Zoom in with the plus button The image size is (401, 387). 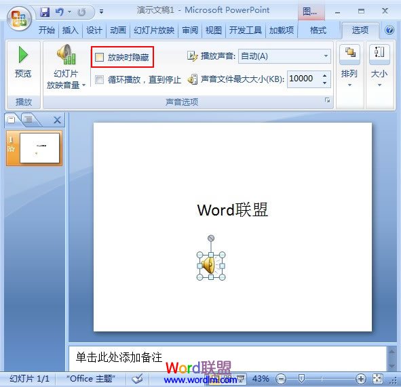pos(361,379)
